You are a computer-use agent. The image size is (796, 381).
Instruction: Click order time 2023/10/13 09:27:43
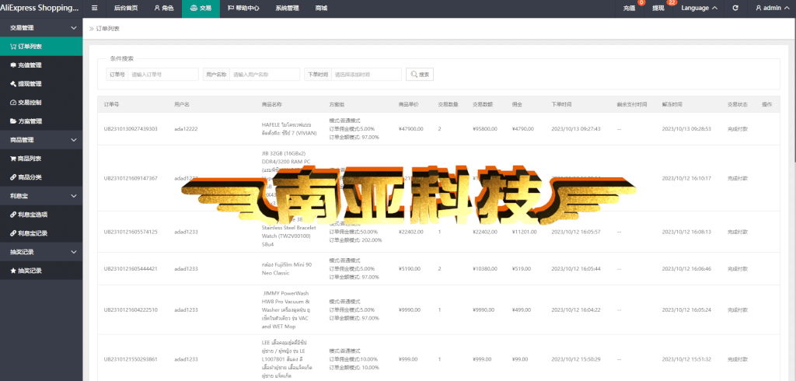tap(576, 129)
